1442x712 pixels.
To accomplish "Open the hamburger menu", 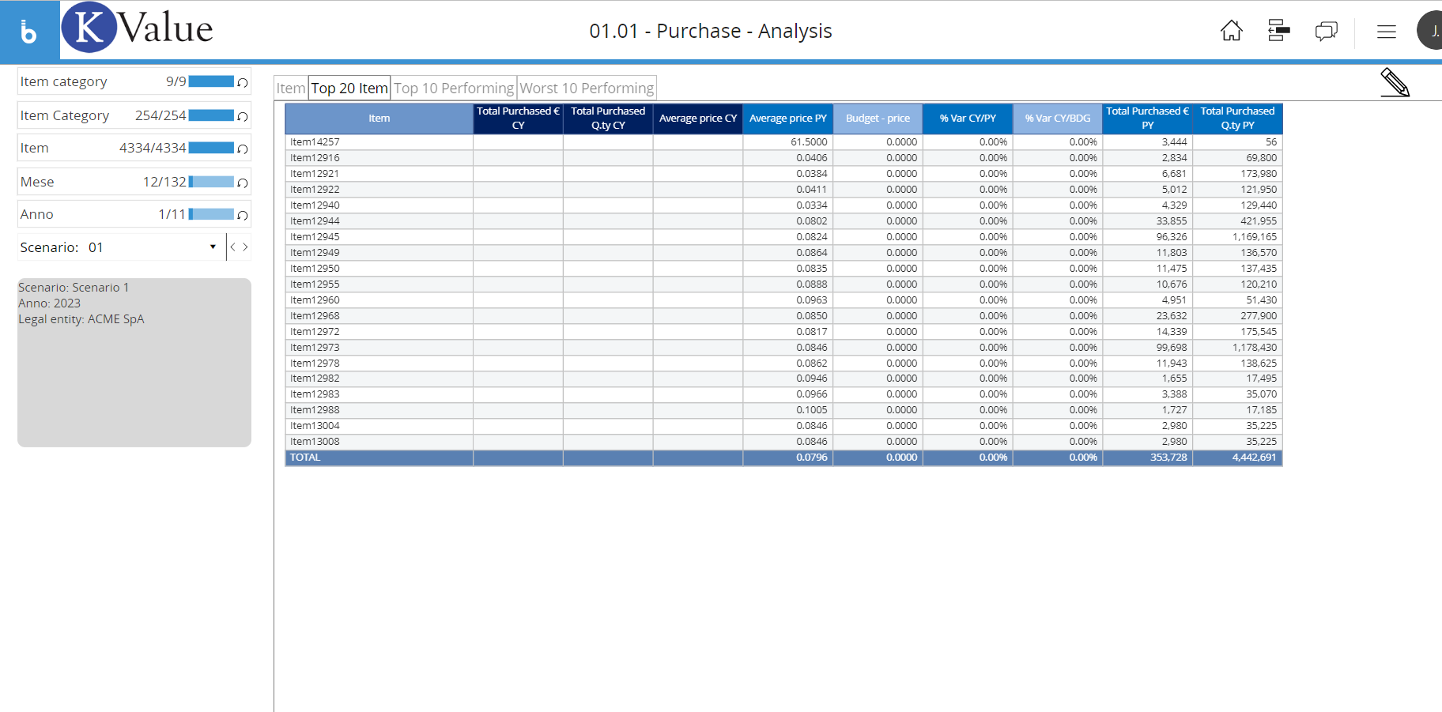I will click(x=1386, y=32).
